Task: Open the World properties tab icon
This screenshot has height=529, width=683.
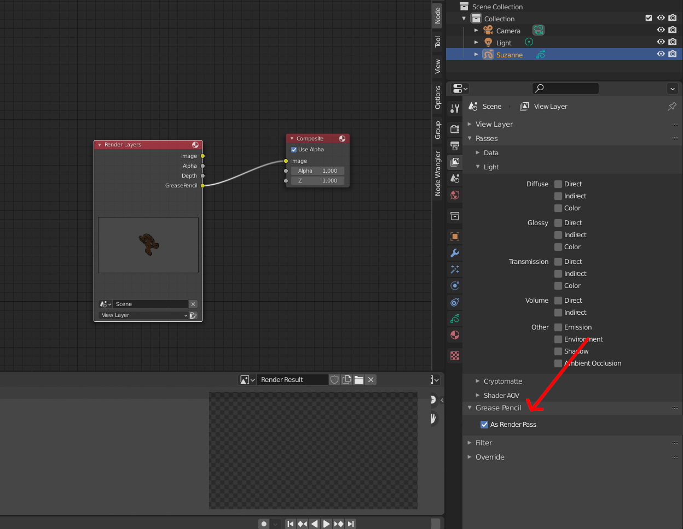Action: tap(454, 195)
